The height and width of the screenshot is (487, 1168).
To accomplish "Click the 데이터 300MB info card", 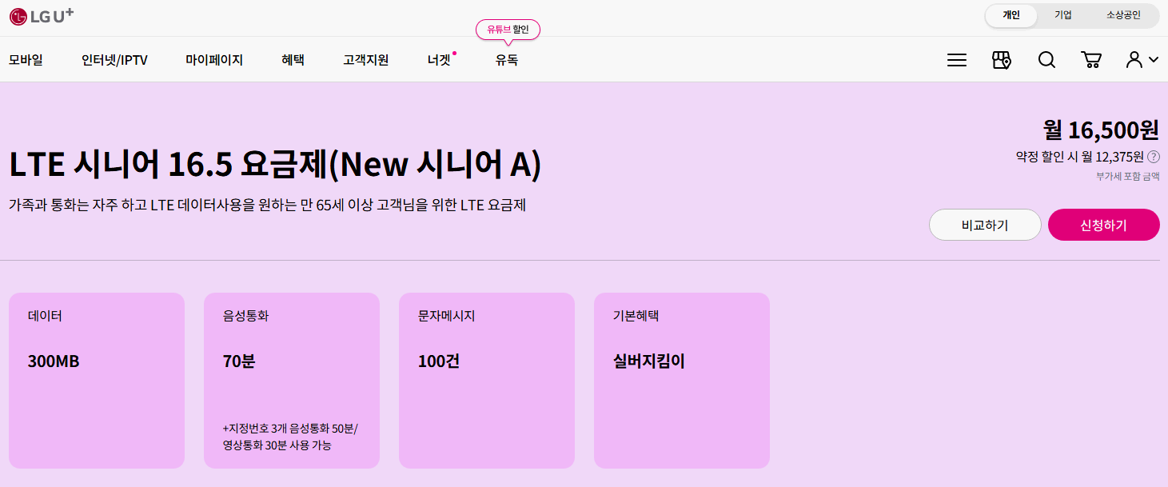I will 96,381.
